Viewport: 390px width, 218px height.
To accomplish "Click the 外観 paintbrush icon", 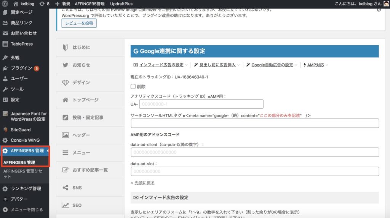I will tap(5, 57).
